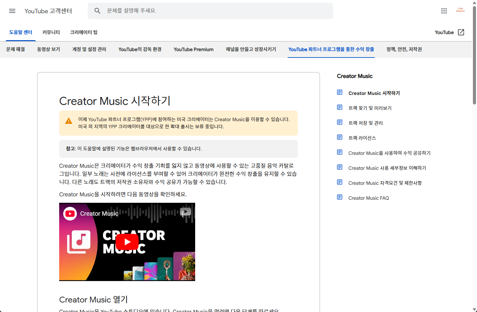Select the 도움말 센터 tab
The height and width of the screenshot is (312, 477).
[x=21, y=32]
